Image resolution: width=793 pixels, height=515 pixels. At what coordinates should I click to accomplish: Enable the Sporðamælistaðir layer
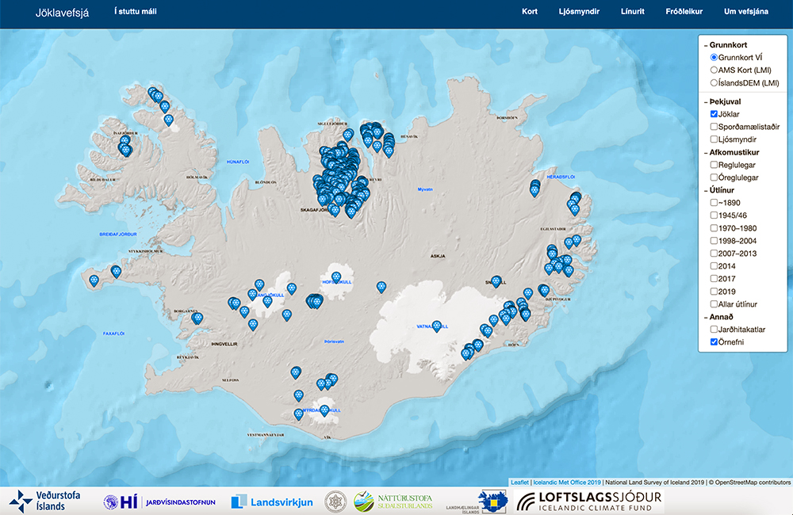click(714, 127)
